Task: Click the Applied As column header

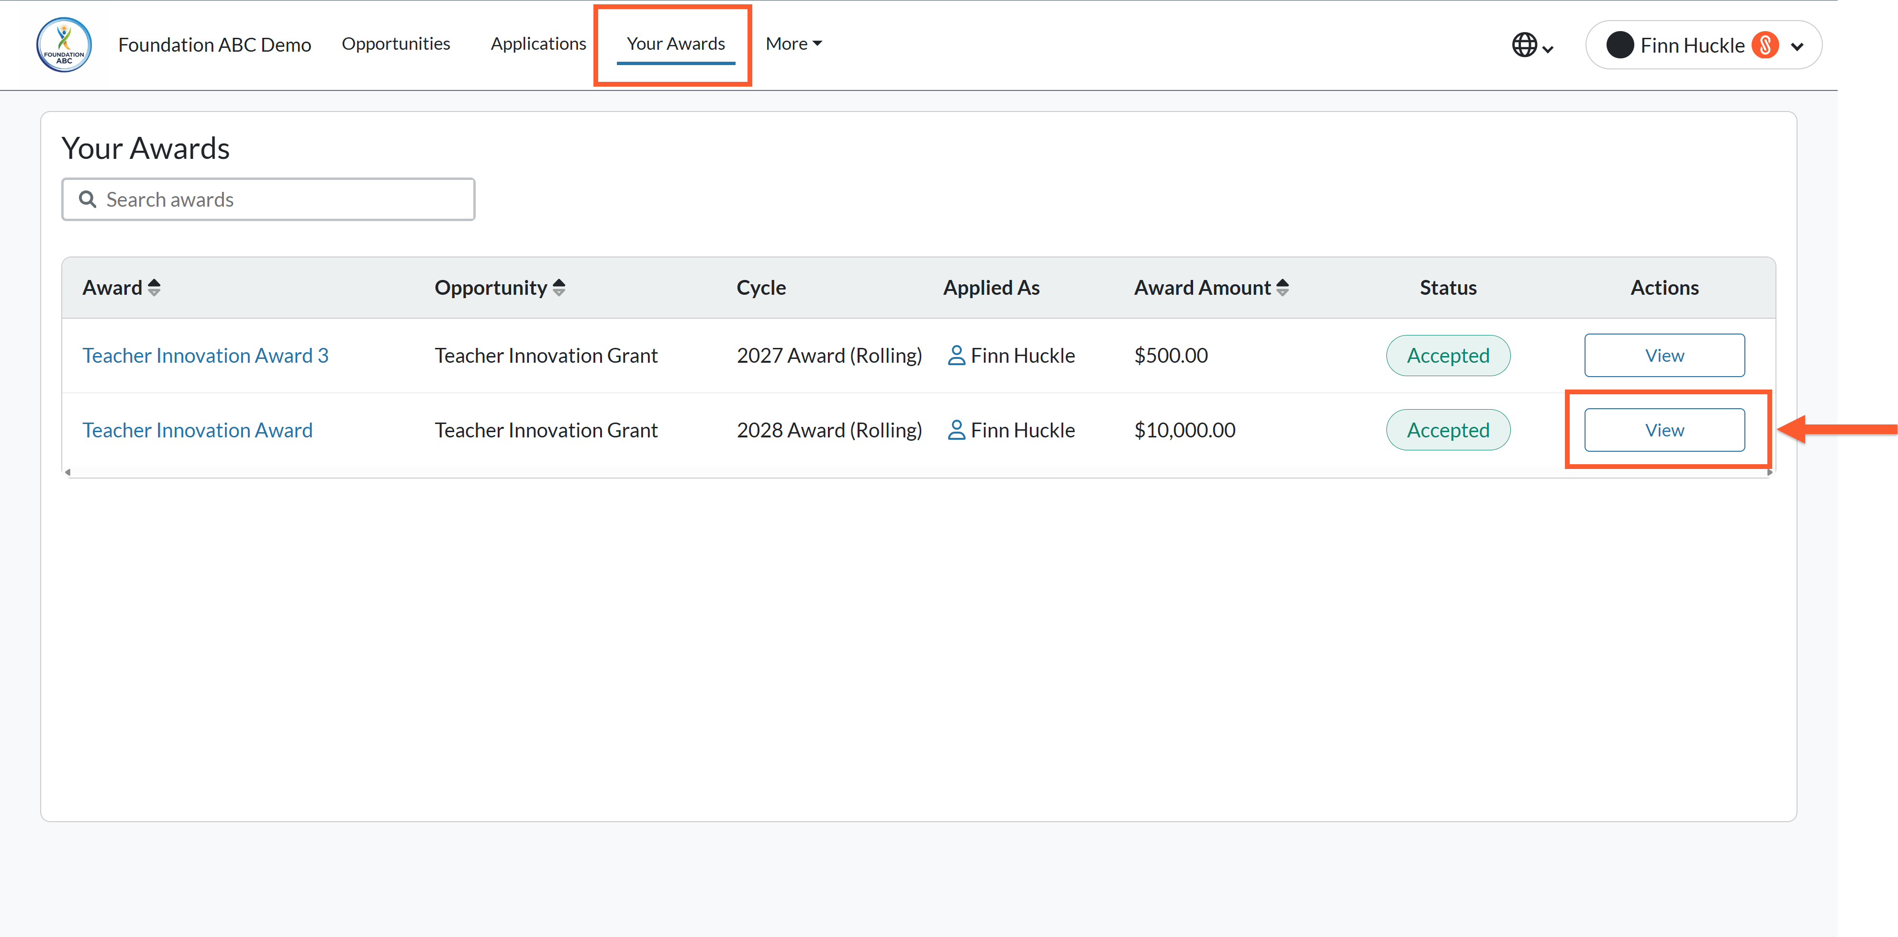Action: click(991, 288)
